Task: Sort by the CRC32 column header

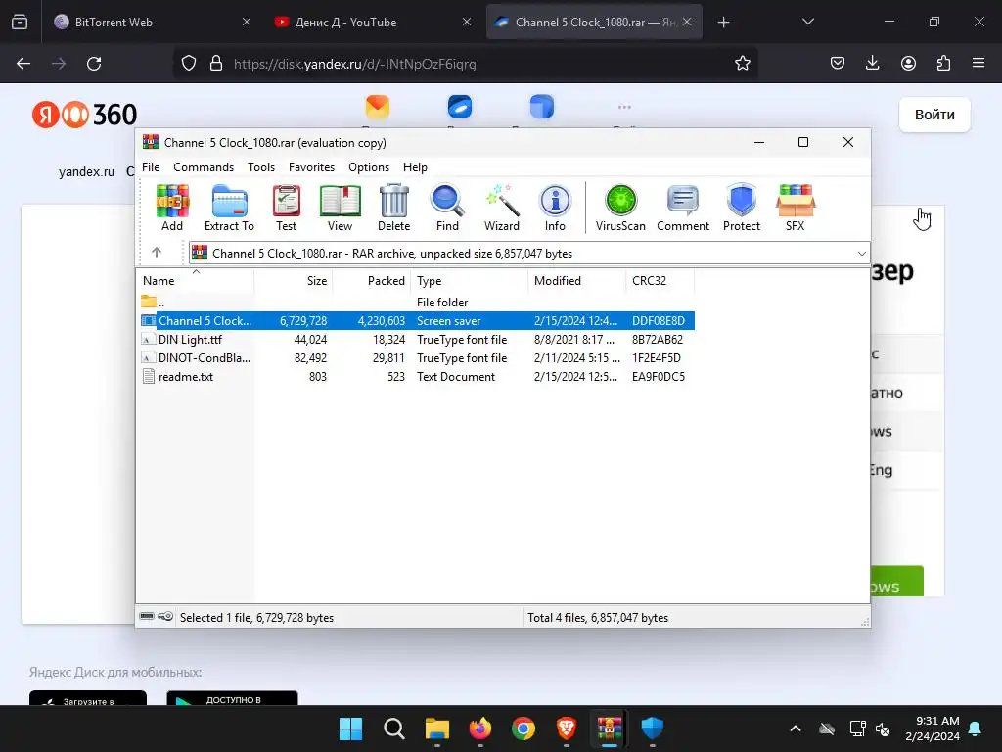Action: click(x=660, y=281)
